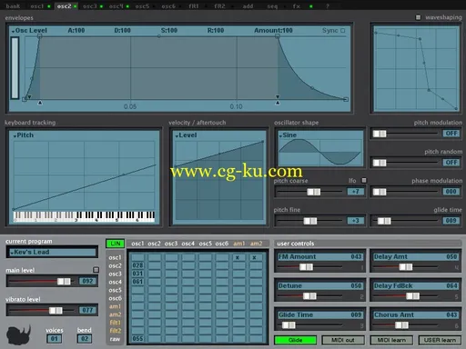Click the A:100 attack value

76,31
